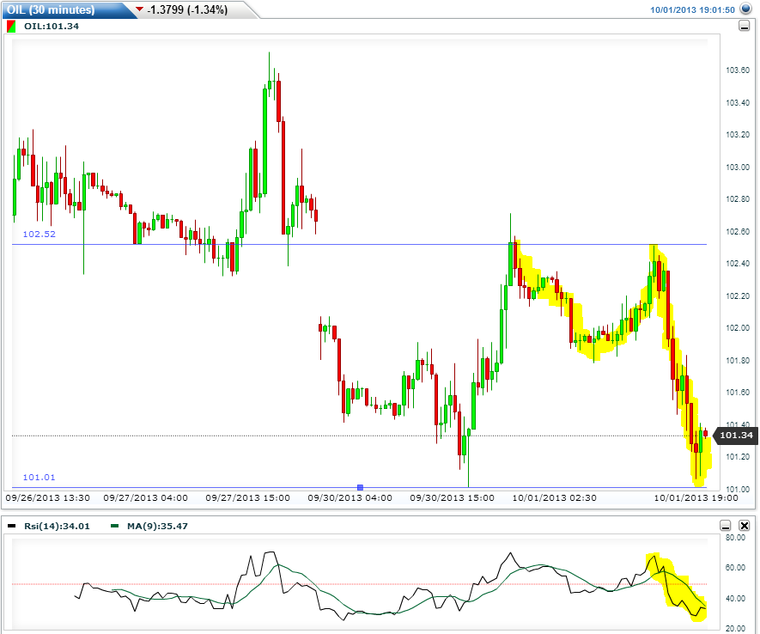This screenshot has width=760, height=634.
Task: Click the globe icon beside the timestamp
Action: (x=745, y=9)
